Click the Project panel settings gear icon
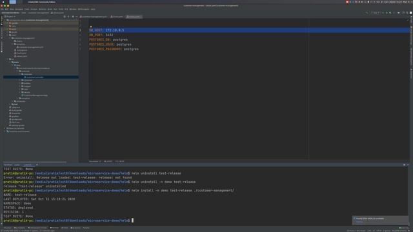The image size is (413, 232). 73,17
